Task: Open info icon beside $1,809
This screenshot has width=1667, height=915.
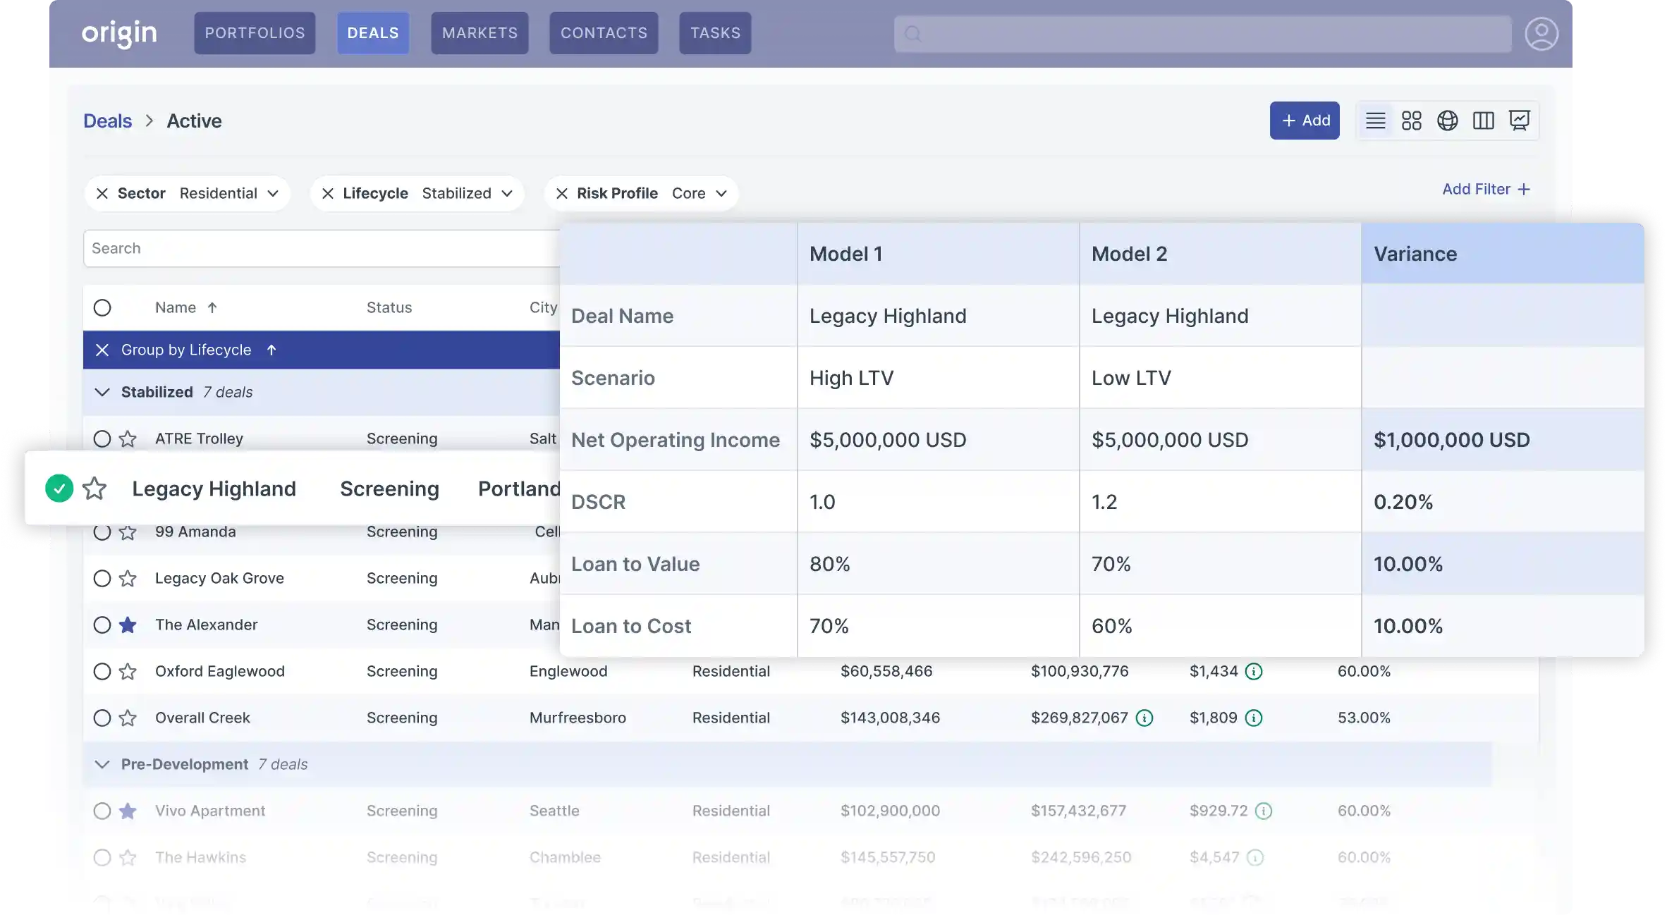Action: point(1254,718)
